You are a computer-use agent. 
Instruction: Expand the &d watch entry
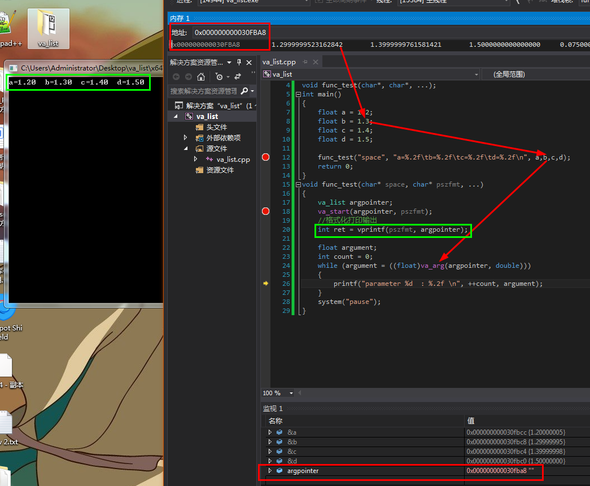(270, 461)
